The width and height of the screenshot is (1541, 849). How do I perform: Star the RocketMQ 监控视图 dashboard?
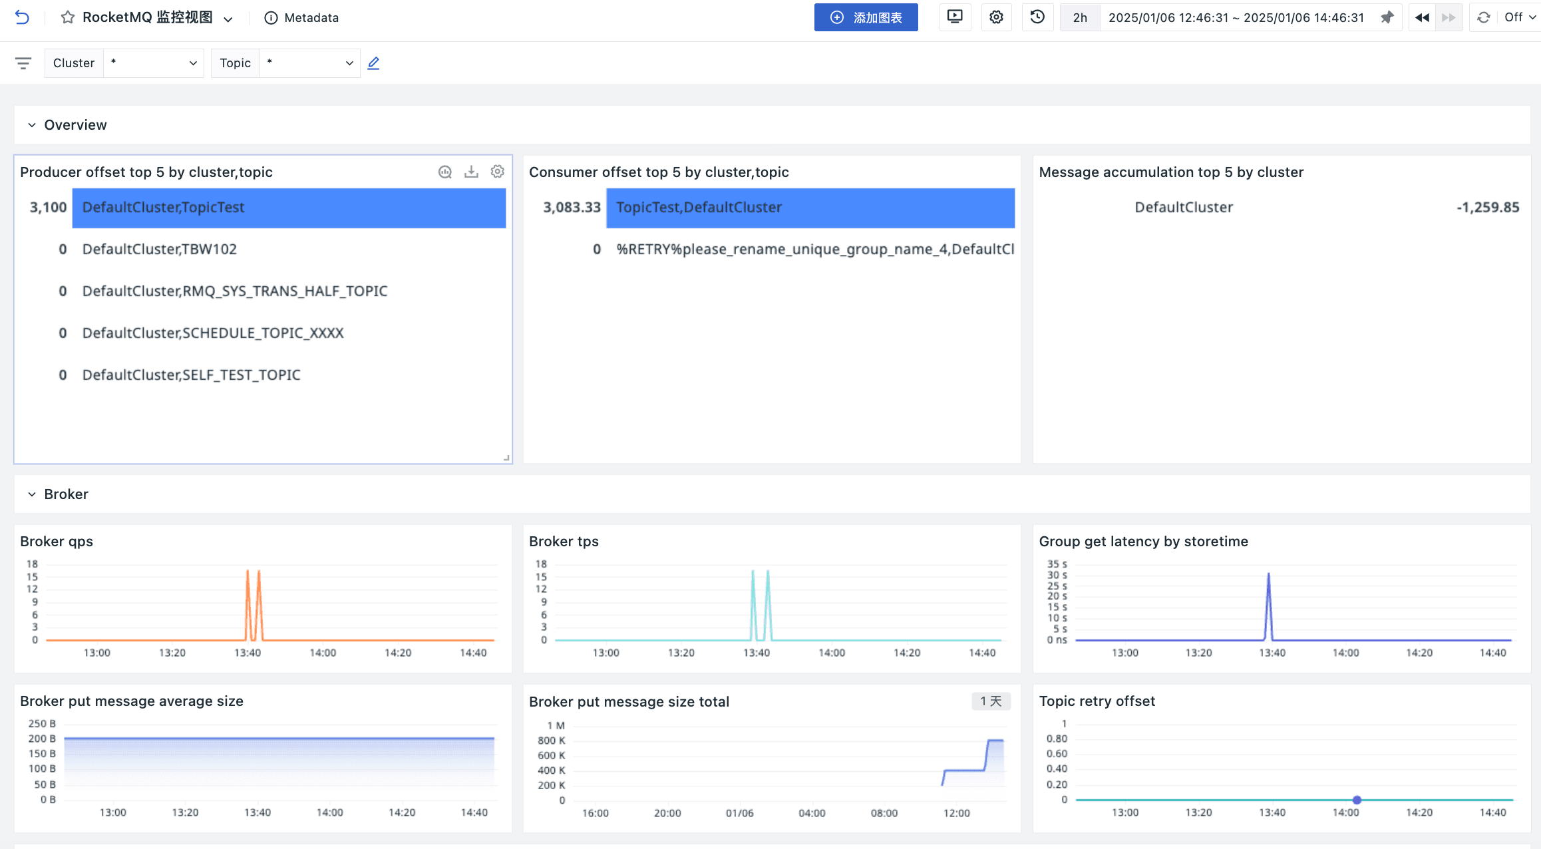(67, 17)
